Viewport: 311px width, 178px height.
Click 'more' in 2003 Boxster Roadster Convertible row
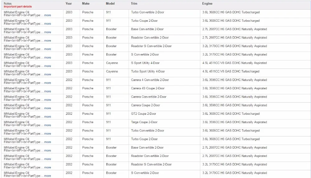click(48, 41)
